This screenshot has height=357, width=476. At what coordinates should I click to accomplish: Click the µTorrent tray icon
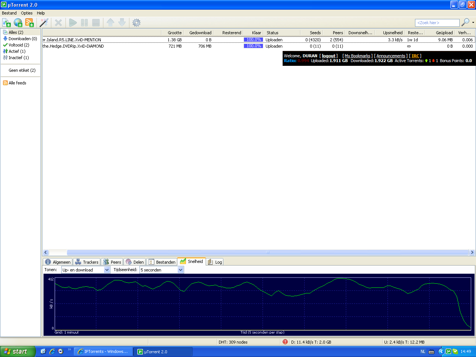click(448, 351)
